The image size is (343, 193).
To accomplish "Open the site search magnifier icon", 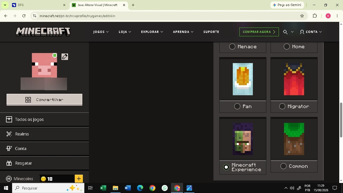I will point(285,32).
